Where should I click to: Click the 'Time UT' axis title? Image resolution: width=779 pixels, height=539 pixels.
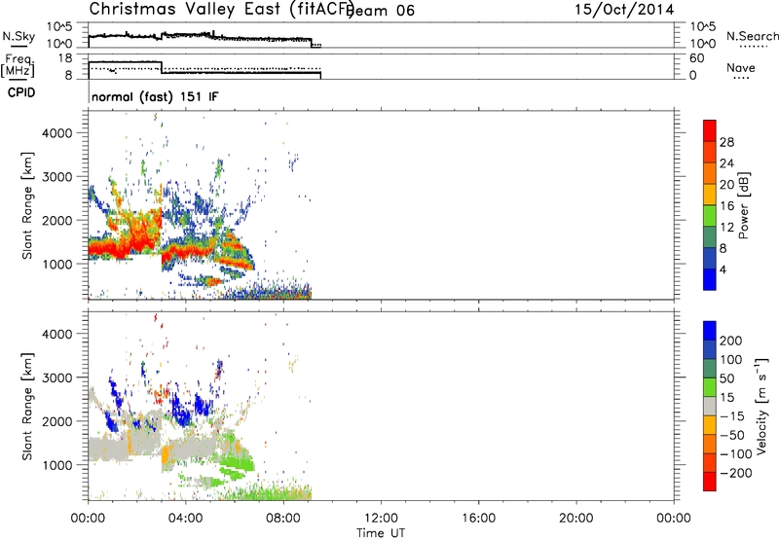click(x=381, y=533)
